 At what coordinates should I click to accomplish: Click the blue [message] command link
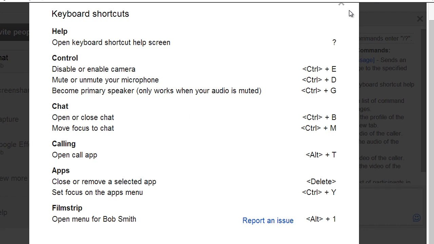(x=367, y=60)
